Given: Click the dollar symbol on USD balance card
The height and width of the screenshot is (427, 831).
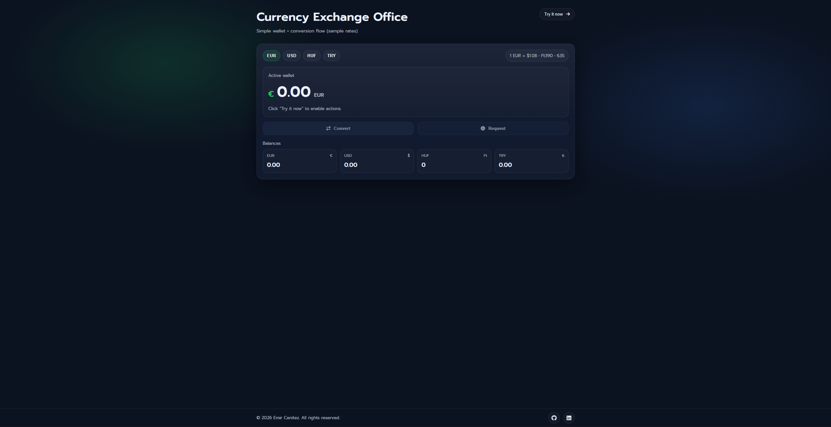Looking at the screenshot, I should click(x=409, y=155).
